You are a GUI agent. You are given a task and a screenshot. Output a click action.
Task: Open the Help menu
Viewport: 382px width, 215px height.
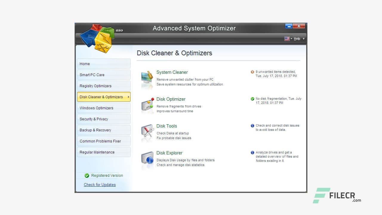coord(297,39)
